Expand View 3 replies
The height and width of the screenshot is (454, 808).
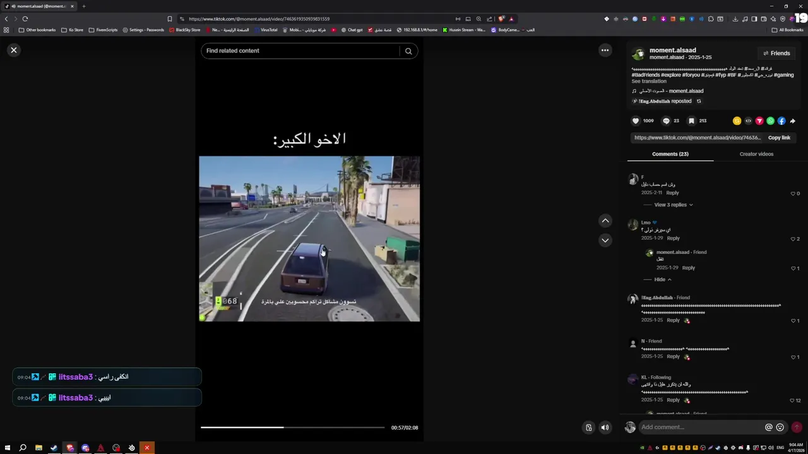(673, 205)
